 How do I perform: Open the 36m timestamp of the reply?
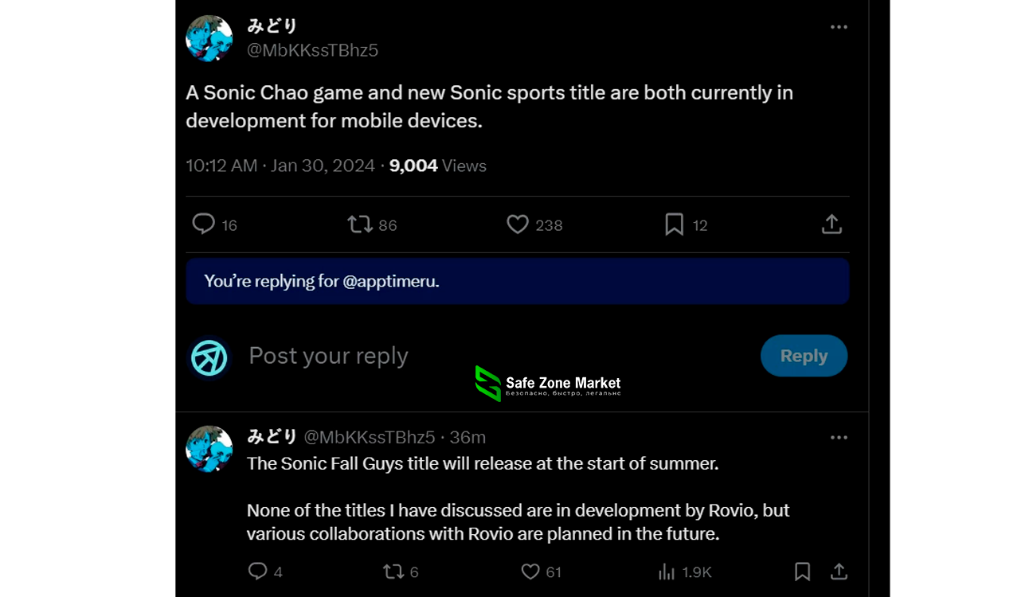[468, 437]
